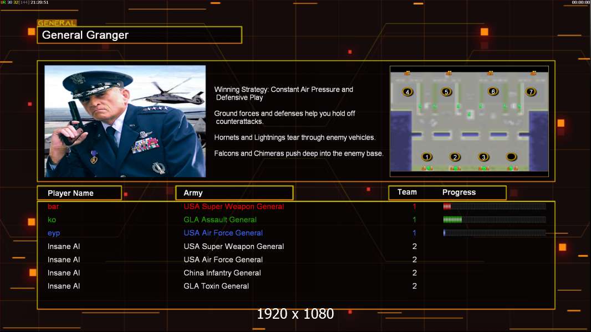The image size is (591, 332).
Task: Click the Player Name column header
Action: [x=79, y=193]
